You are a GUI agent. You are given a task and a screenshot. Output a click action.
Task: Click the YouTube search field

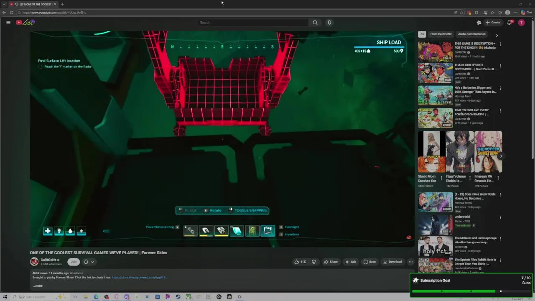coord(253,23)
